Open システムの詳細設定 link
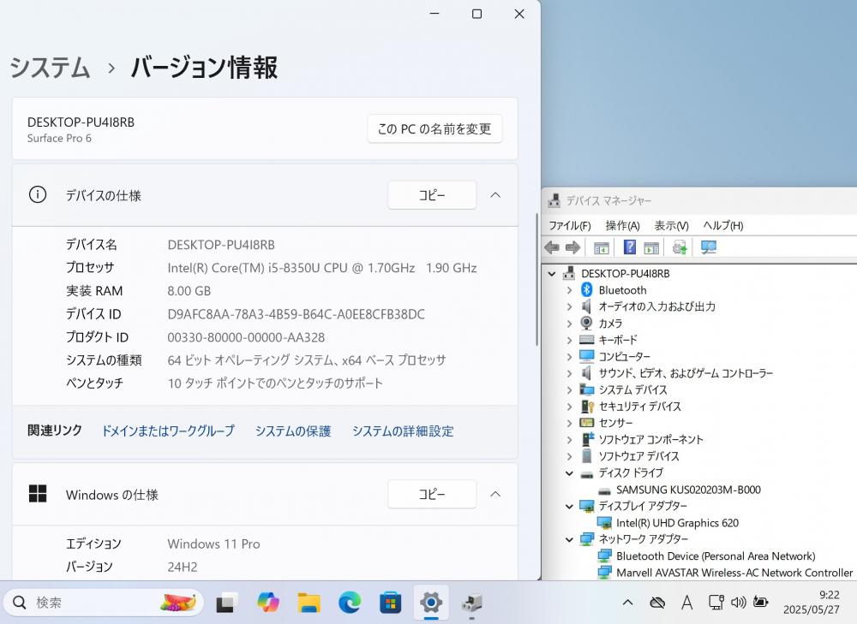This screenshot has width=857, height=624. 403,431
